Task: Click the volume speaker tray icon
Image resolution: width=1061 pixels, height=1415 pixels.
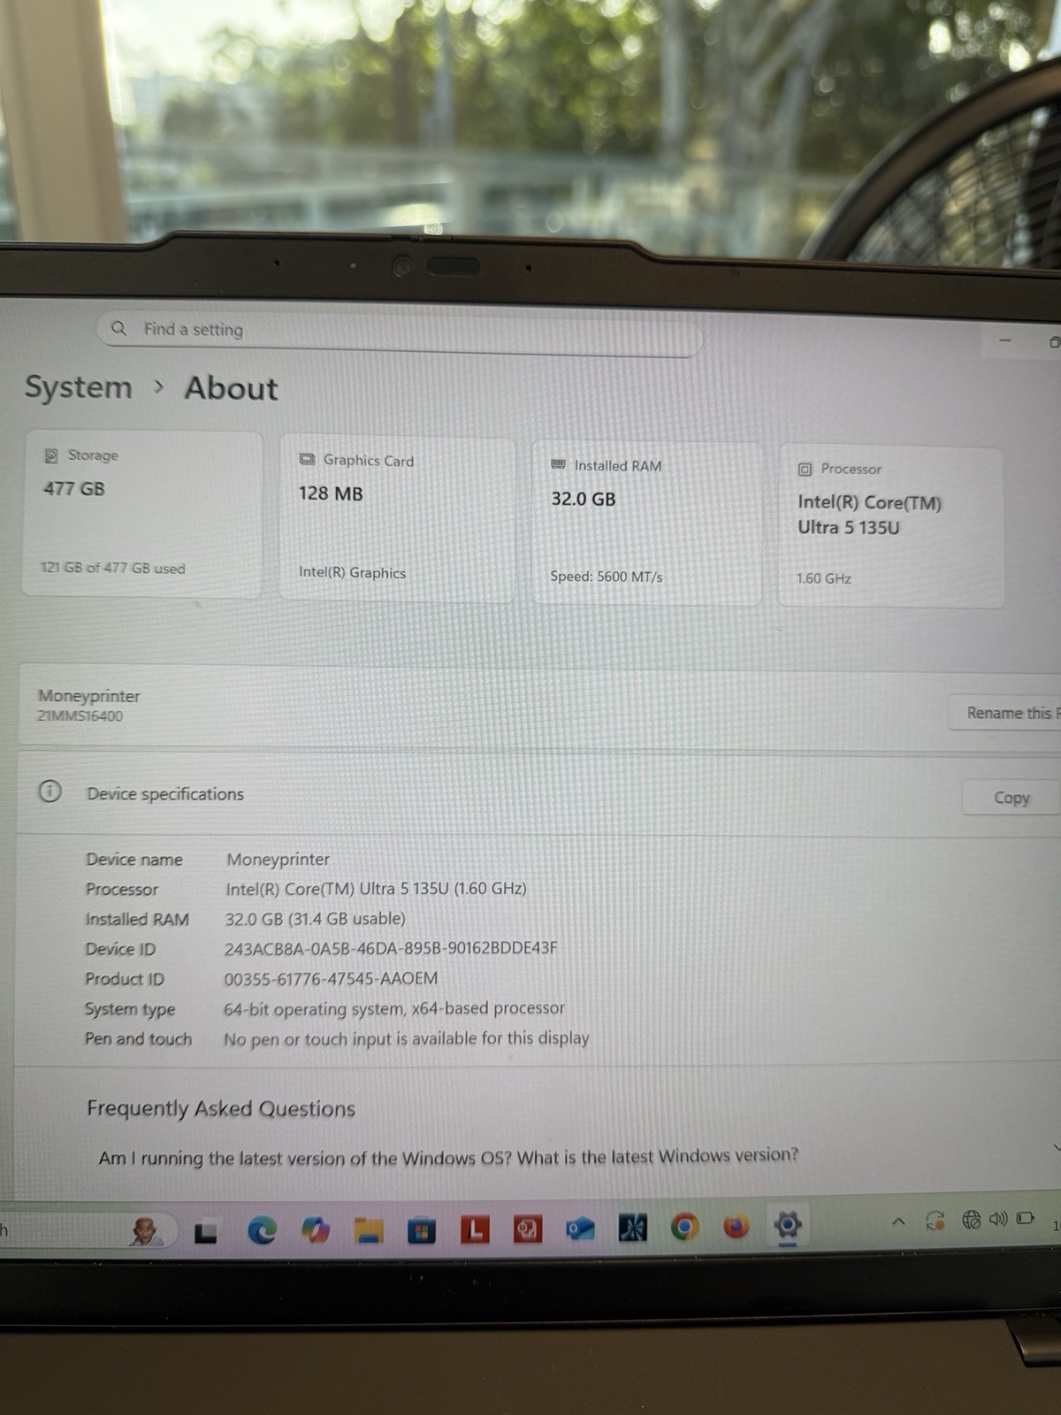Action: coord(998,1219)
